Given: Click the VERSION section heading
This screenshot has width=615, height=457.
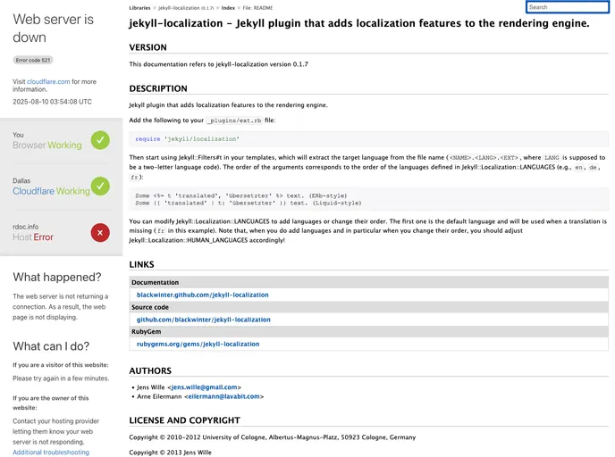Looking at the screenshot, I should click(147, 47).
